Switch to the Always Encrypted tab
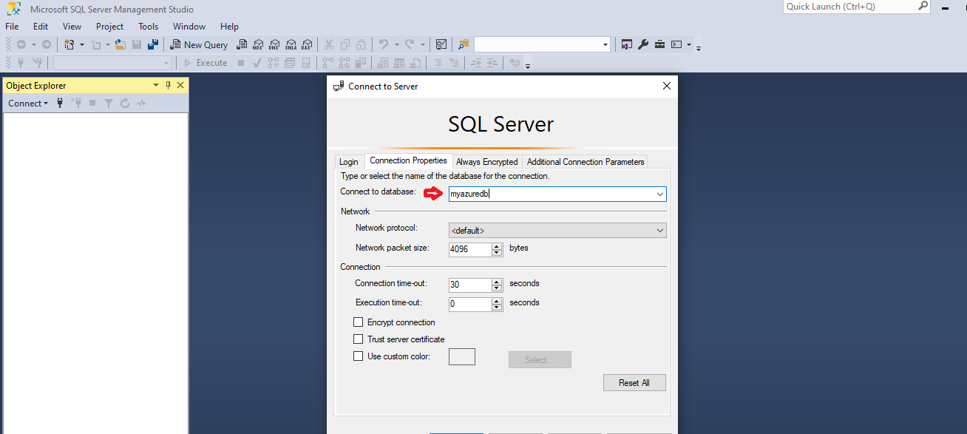The height and width of the screenshot is (434, 967). (487, 162)
